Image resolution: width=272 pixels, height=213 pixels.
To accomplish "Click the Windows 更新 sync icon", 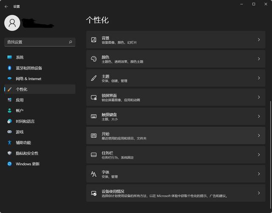I will point(9,164).
